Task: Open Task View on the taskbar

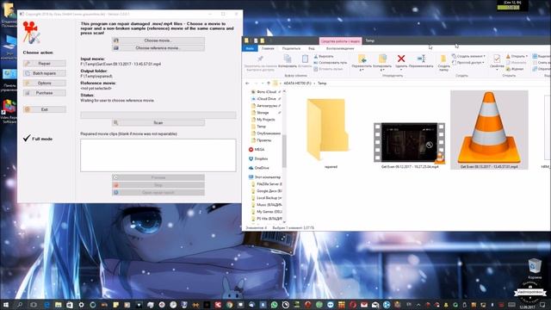Action: [34, 305]
